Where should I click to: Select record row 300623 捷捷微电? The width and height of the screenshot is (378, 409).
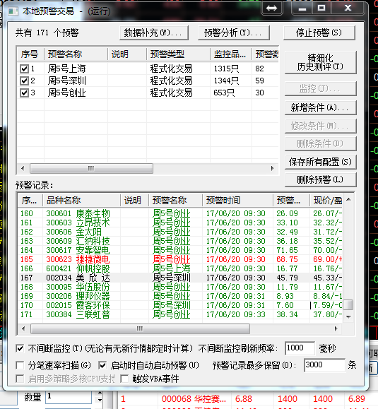tap(180, 259)
